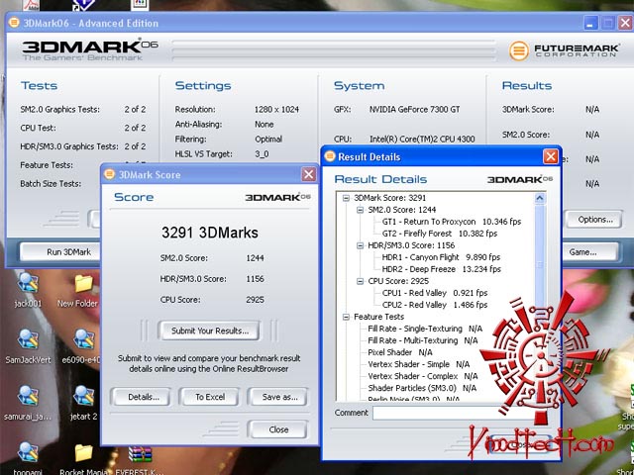
Task: Select Shader Particles (SM3.0) row
Action: [x=422, y=388]
